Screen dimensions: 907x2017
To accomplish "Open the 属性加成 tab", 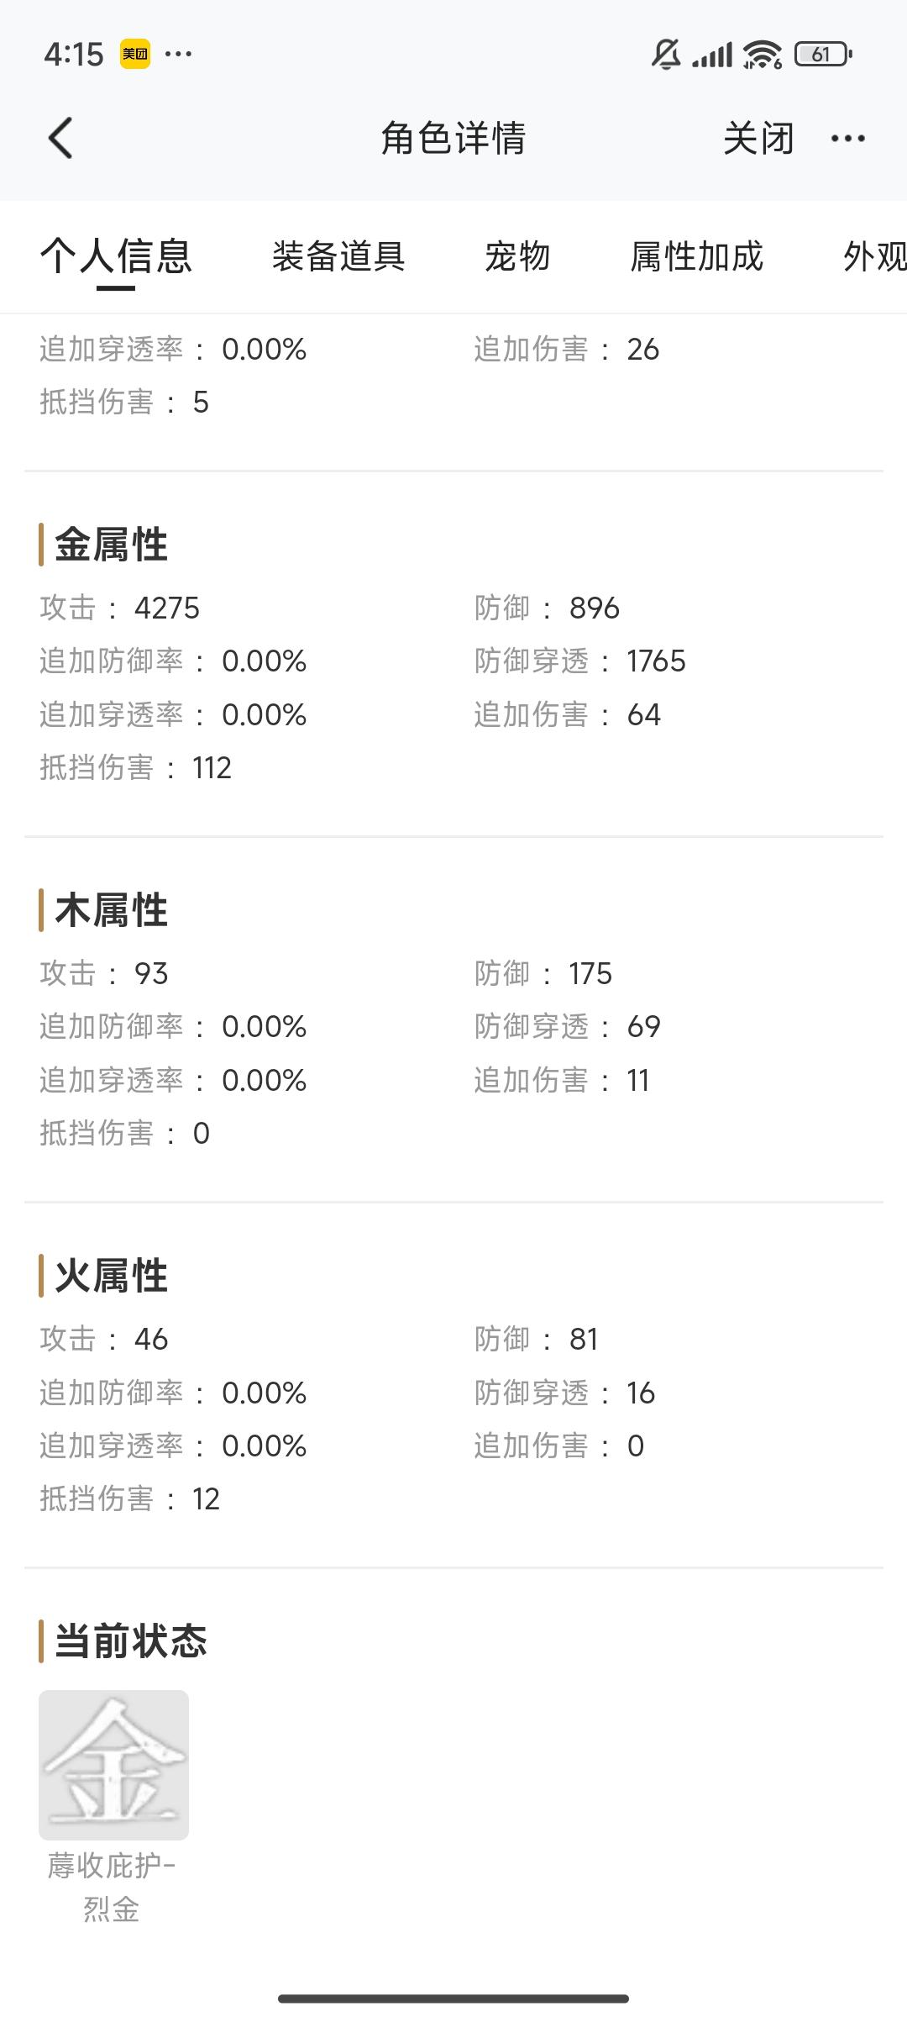I will point(697,256).
